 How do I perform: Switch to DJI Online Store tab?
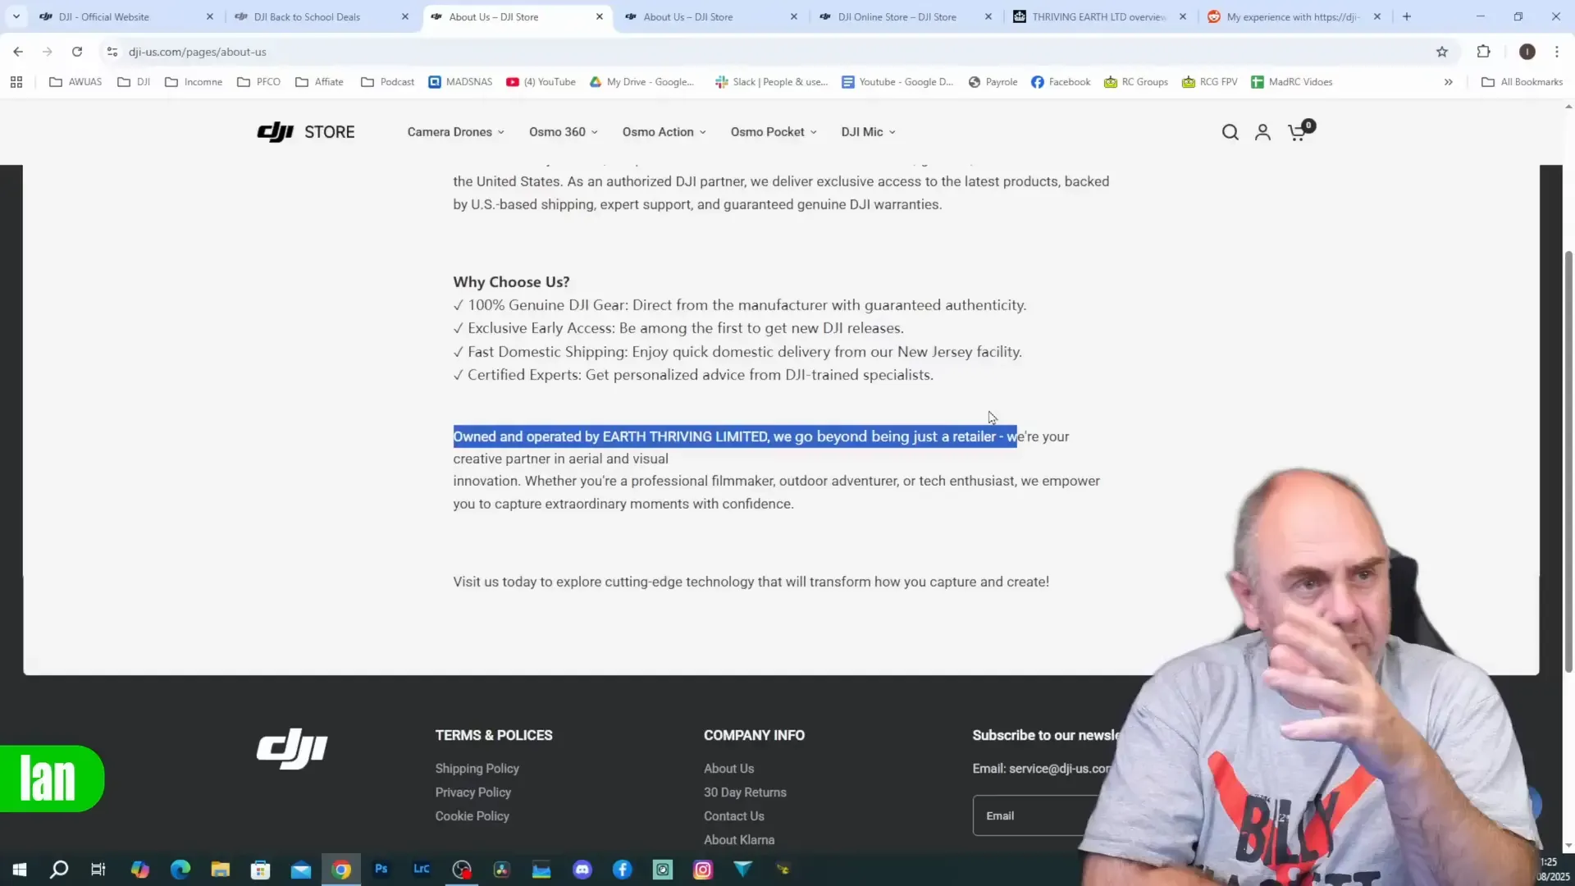click(x=897, y=16)
